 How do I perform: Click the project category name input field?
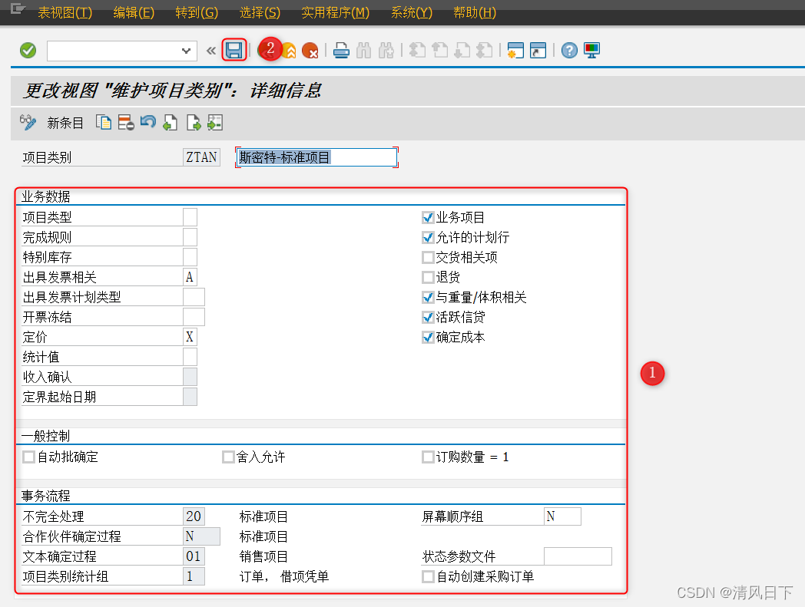[316, 157]
